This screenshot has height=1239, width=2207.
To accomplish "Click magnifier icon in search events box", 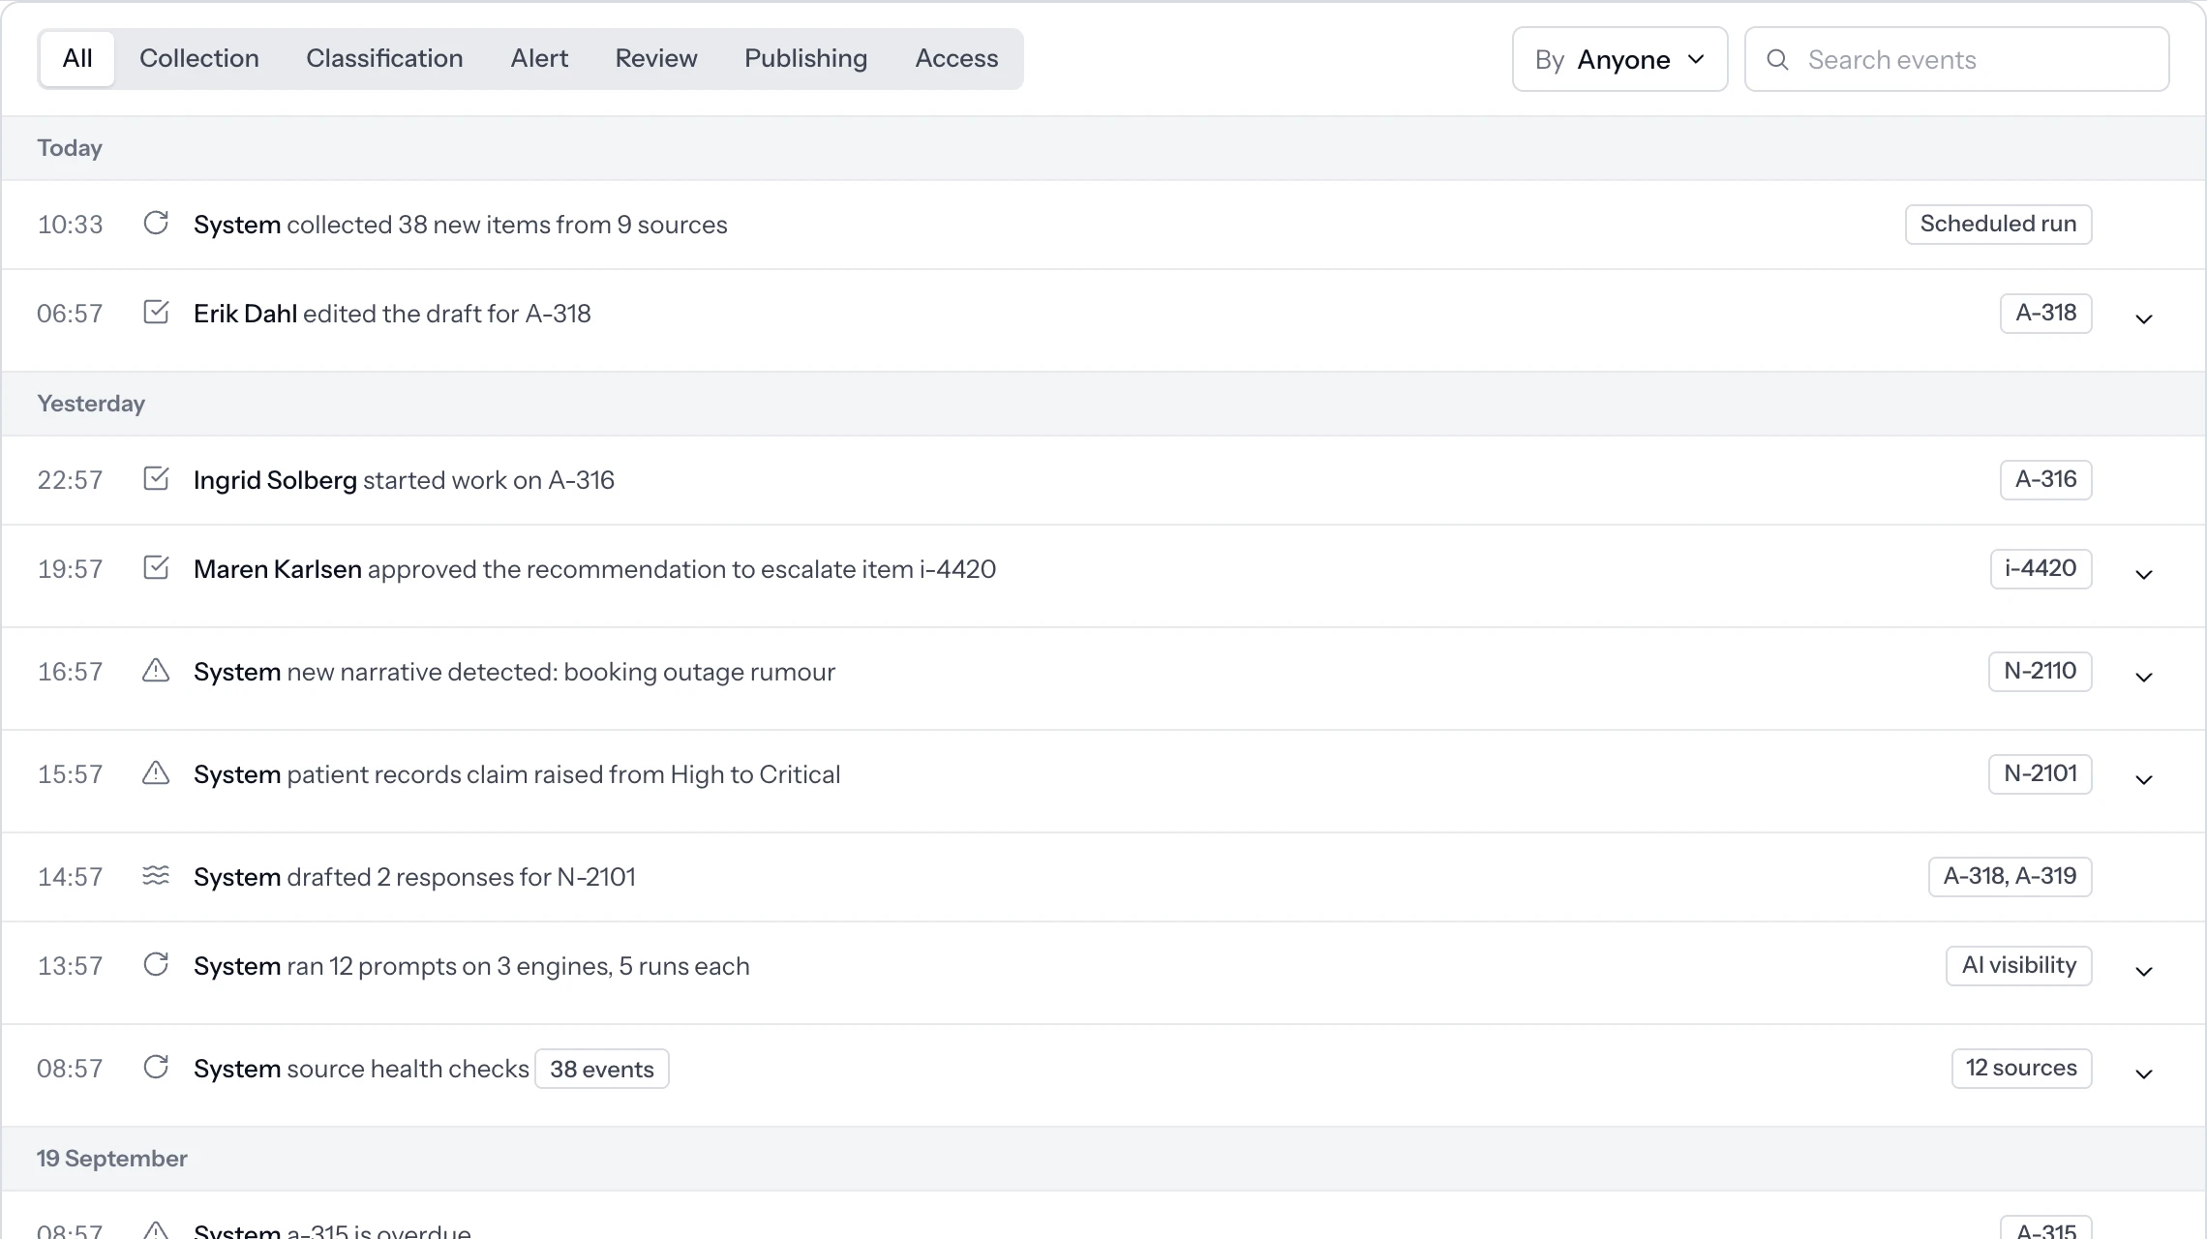I will click(1777, 60).
